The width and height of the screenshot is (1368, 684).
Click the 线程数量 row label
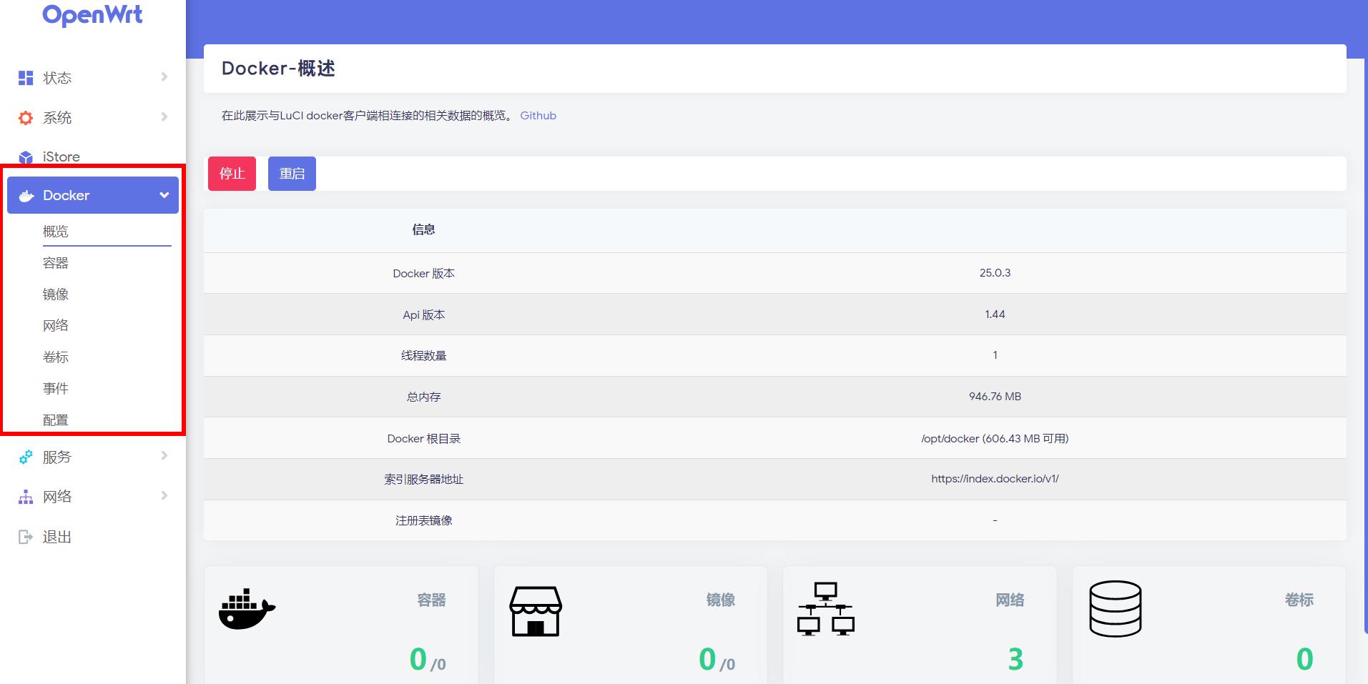424,356
